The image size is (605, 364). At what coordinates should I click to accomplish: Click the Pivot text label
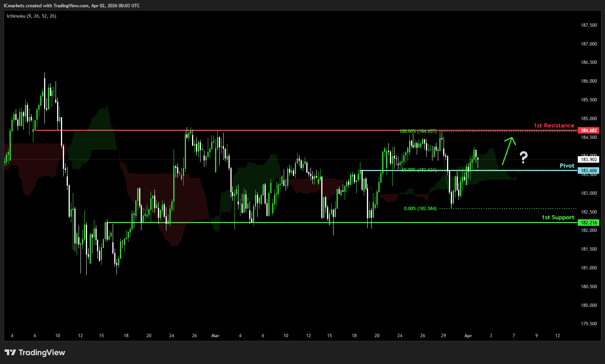point(567,166)
